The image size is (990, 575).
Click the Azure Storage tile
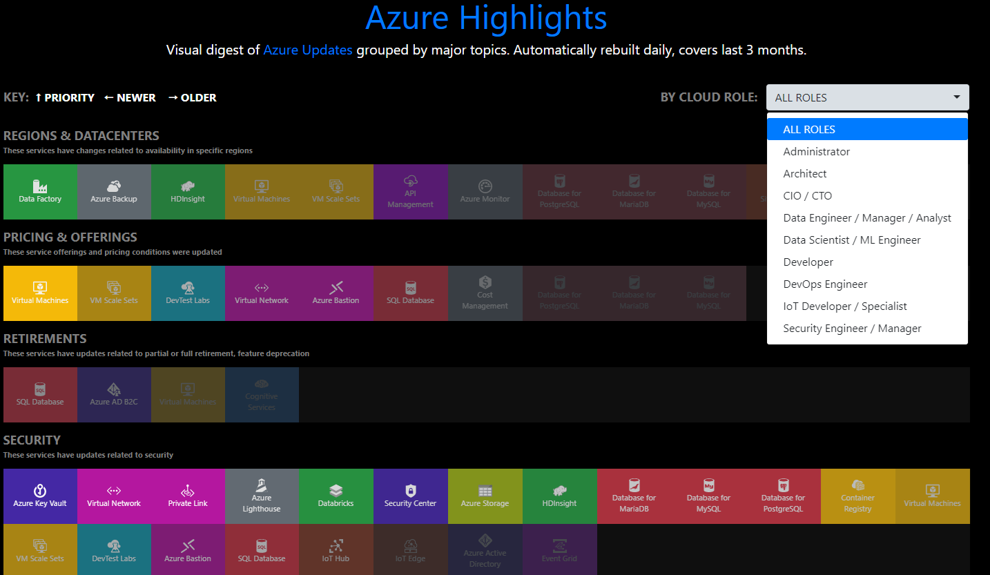click(485, 496)
